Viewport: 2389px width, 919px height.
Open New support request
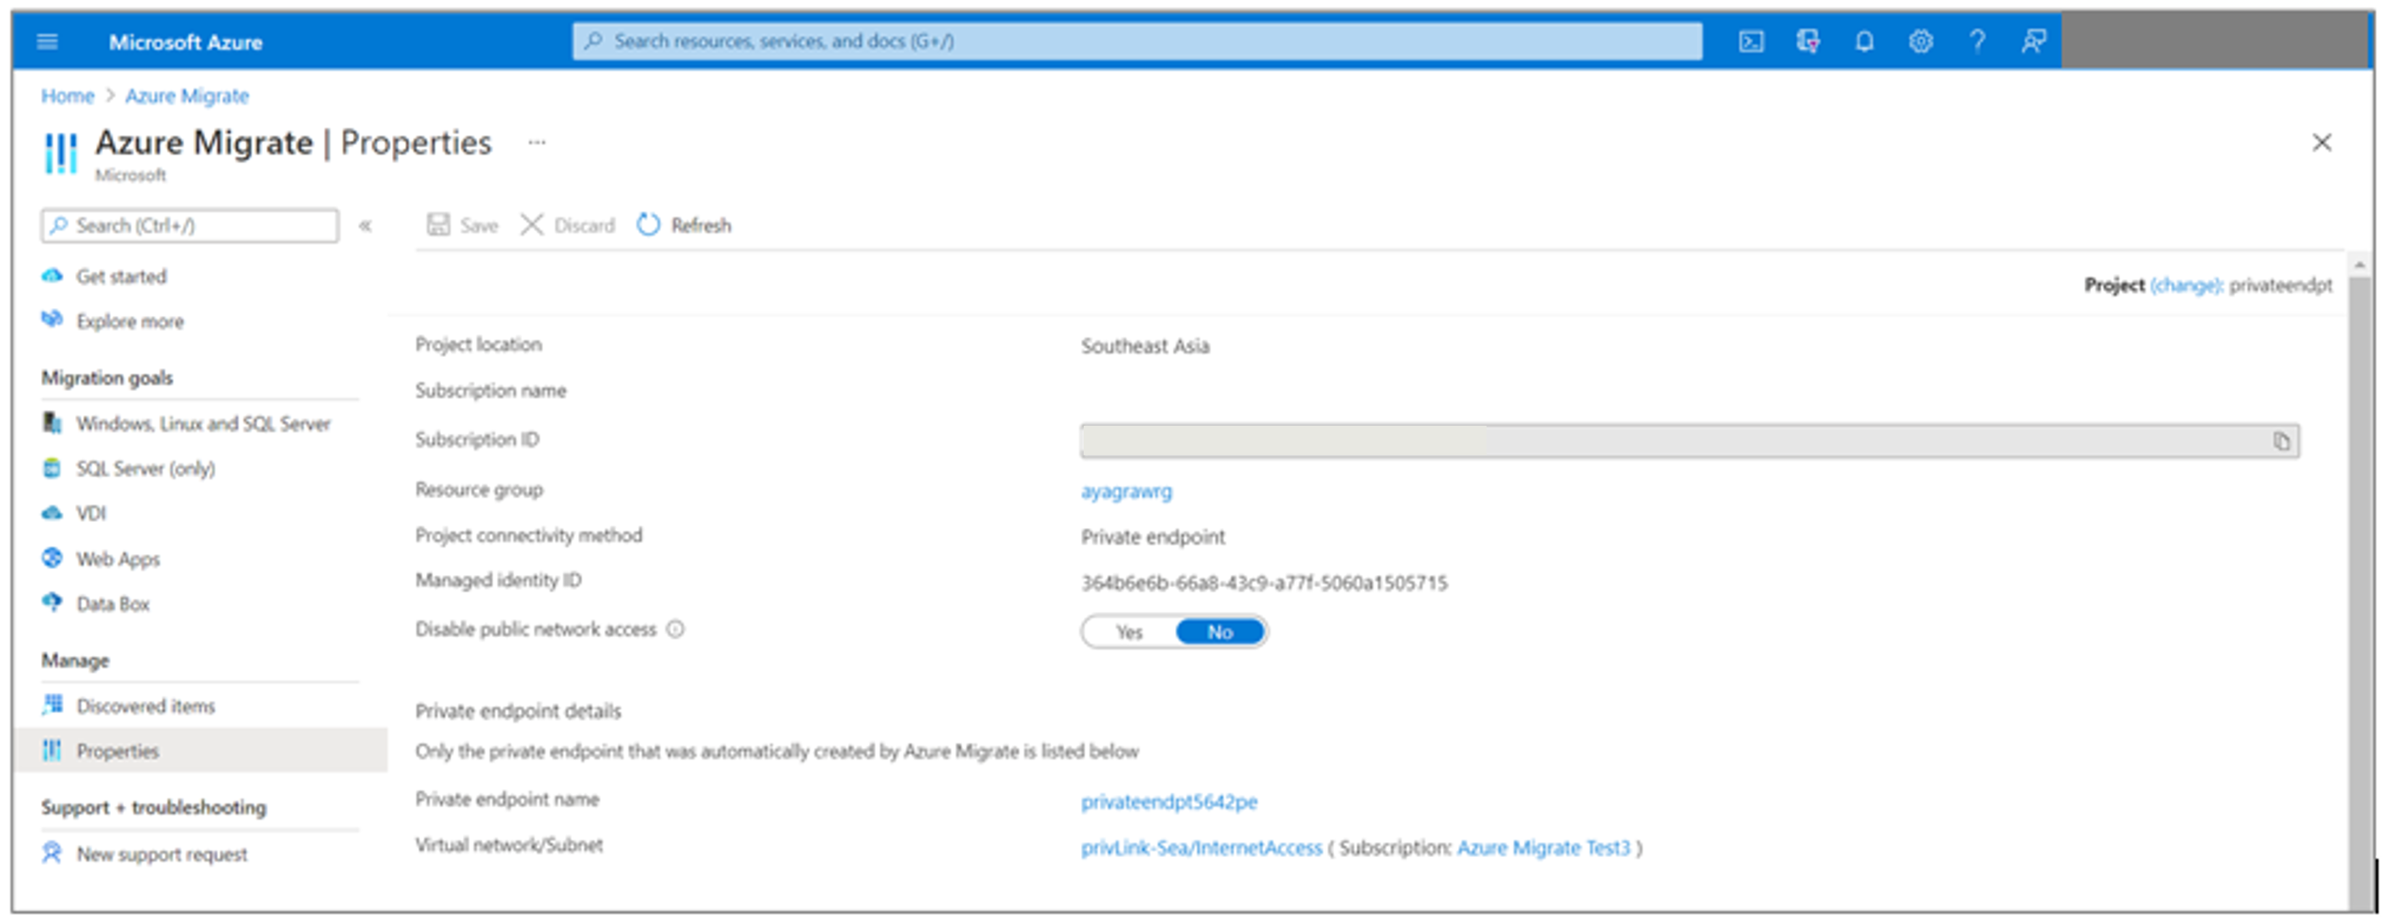pos(162,854)
